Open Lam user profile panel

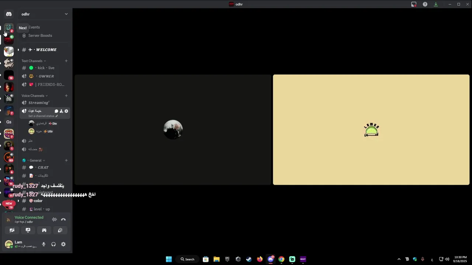(21, 244)
